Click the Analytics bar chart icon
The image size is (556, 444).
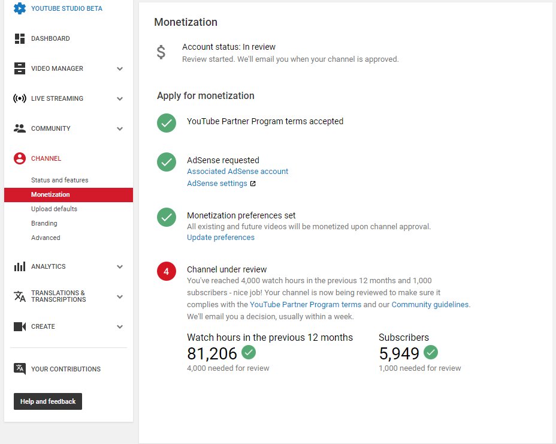[20, 266]
